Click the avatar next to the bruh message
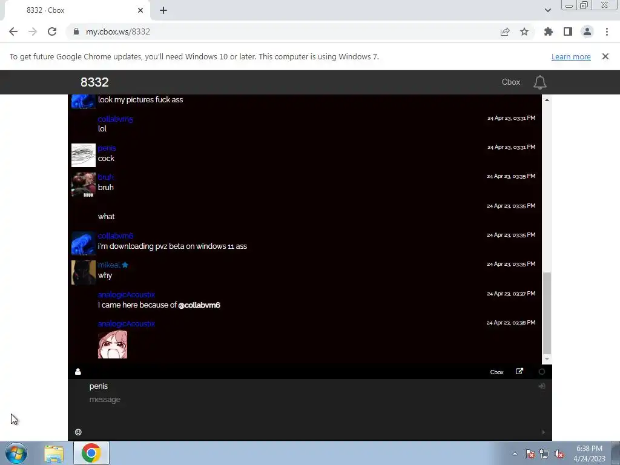 pyautogui.click(x=84, y=184)
